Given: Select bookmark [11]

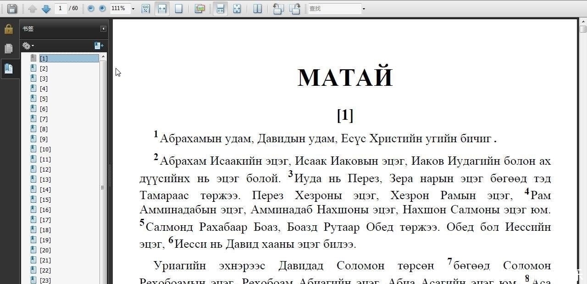Looking at the screenshot, I should coord(45,159).
